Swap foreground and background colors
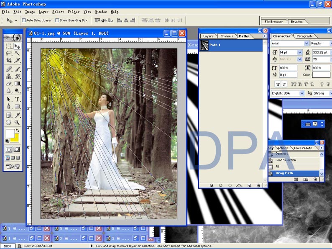Viewport: 332px width, 249px height. coord(18,130)
